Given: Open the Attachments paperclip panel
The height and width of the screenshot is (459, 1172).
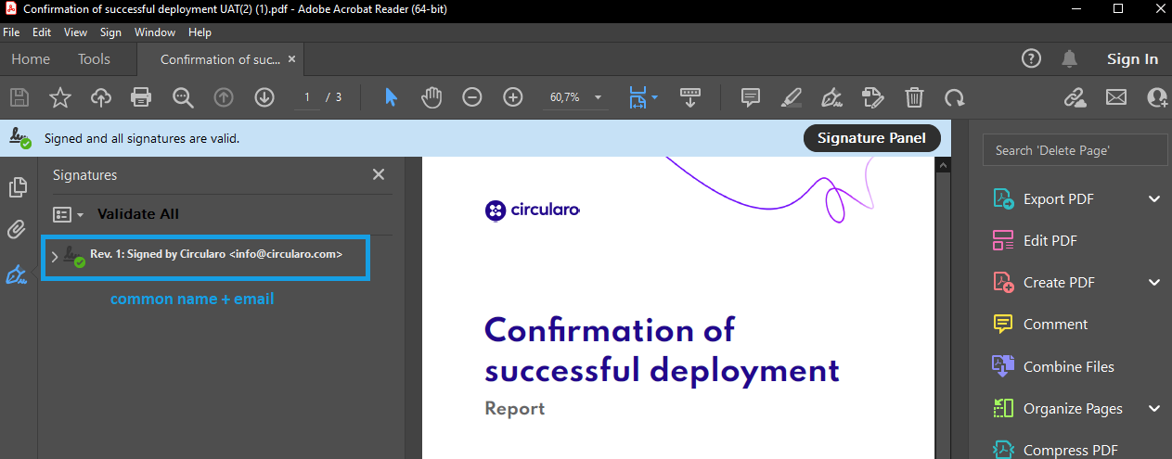Looking at the screenshot, I should 17,230.
